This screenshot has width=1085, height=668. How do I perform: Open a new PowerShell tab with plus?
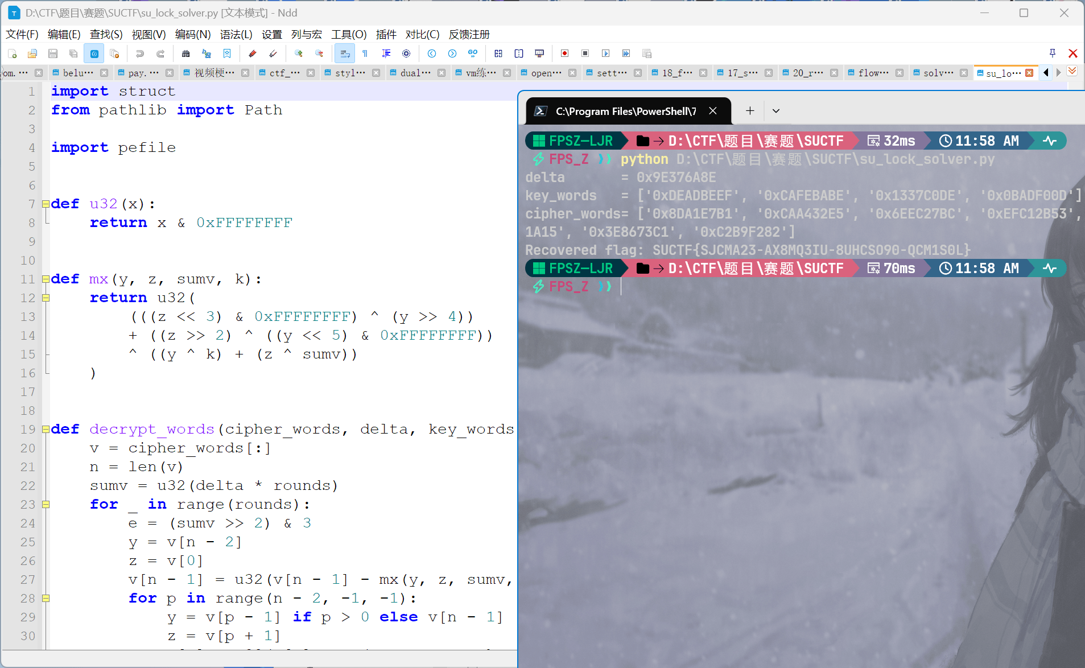pos(749,111)
